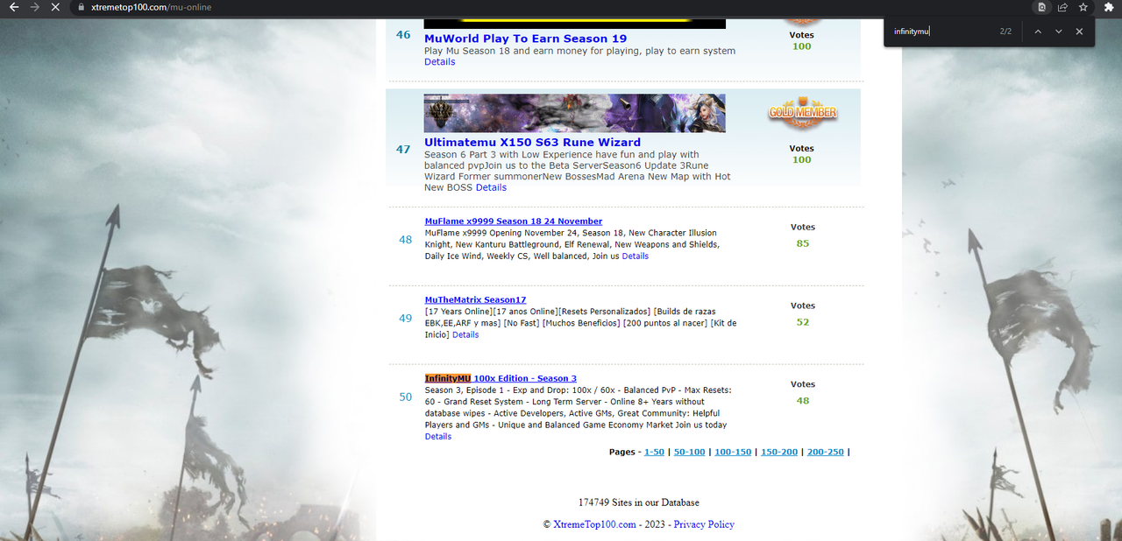Image resolution: width=1122 pixels, height=541 pixels.
Task: Go to pages 100-150
Action: tap(733, 453)
